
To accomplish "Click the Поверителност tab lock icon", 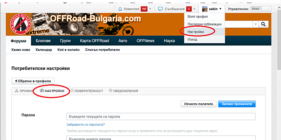I will [72, 91].
